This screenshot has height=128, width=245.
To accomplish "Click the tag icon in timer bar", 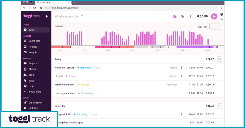I will tap(183, 16).
